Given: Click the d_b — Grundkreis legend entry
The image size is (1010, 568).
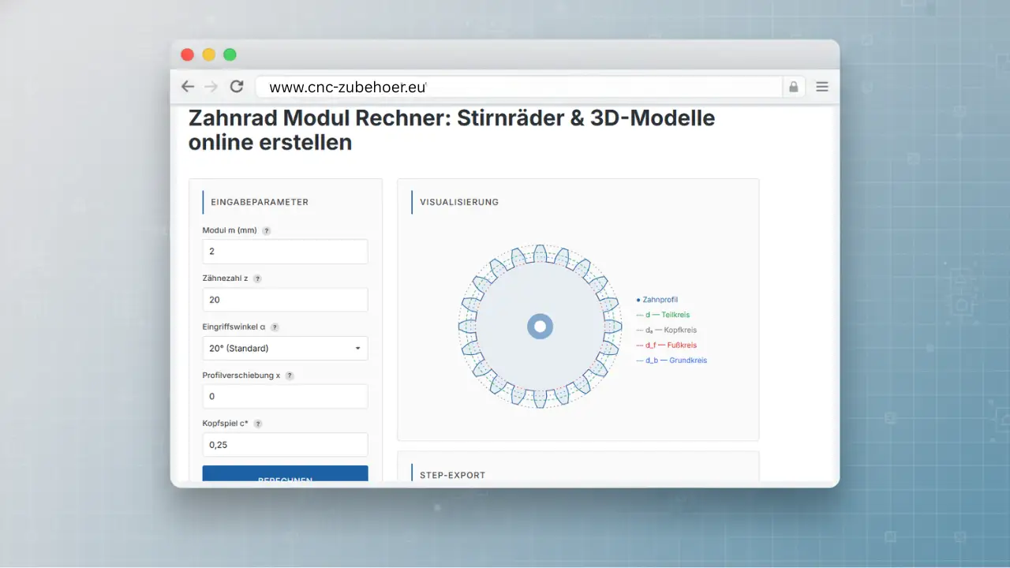Looking at the screenshot, I should (671, 361).
